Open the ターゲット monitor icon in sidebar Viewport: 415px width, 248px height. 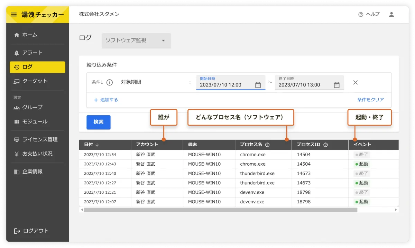(16, 81)
